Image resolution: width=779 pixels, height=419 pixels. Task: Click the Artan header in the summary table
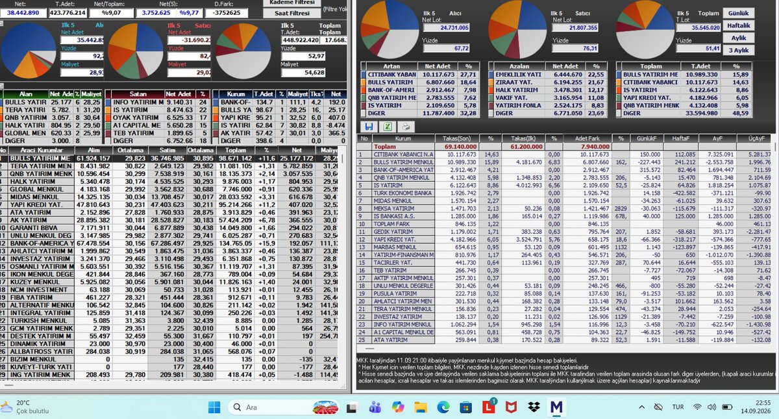pos(391,66)
